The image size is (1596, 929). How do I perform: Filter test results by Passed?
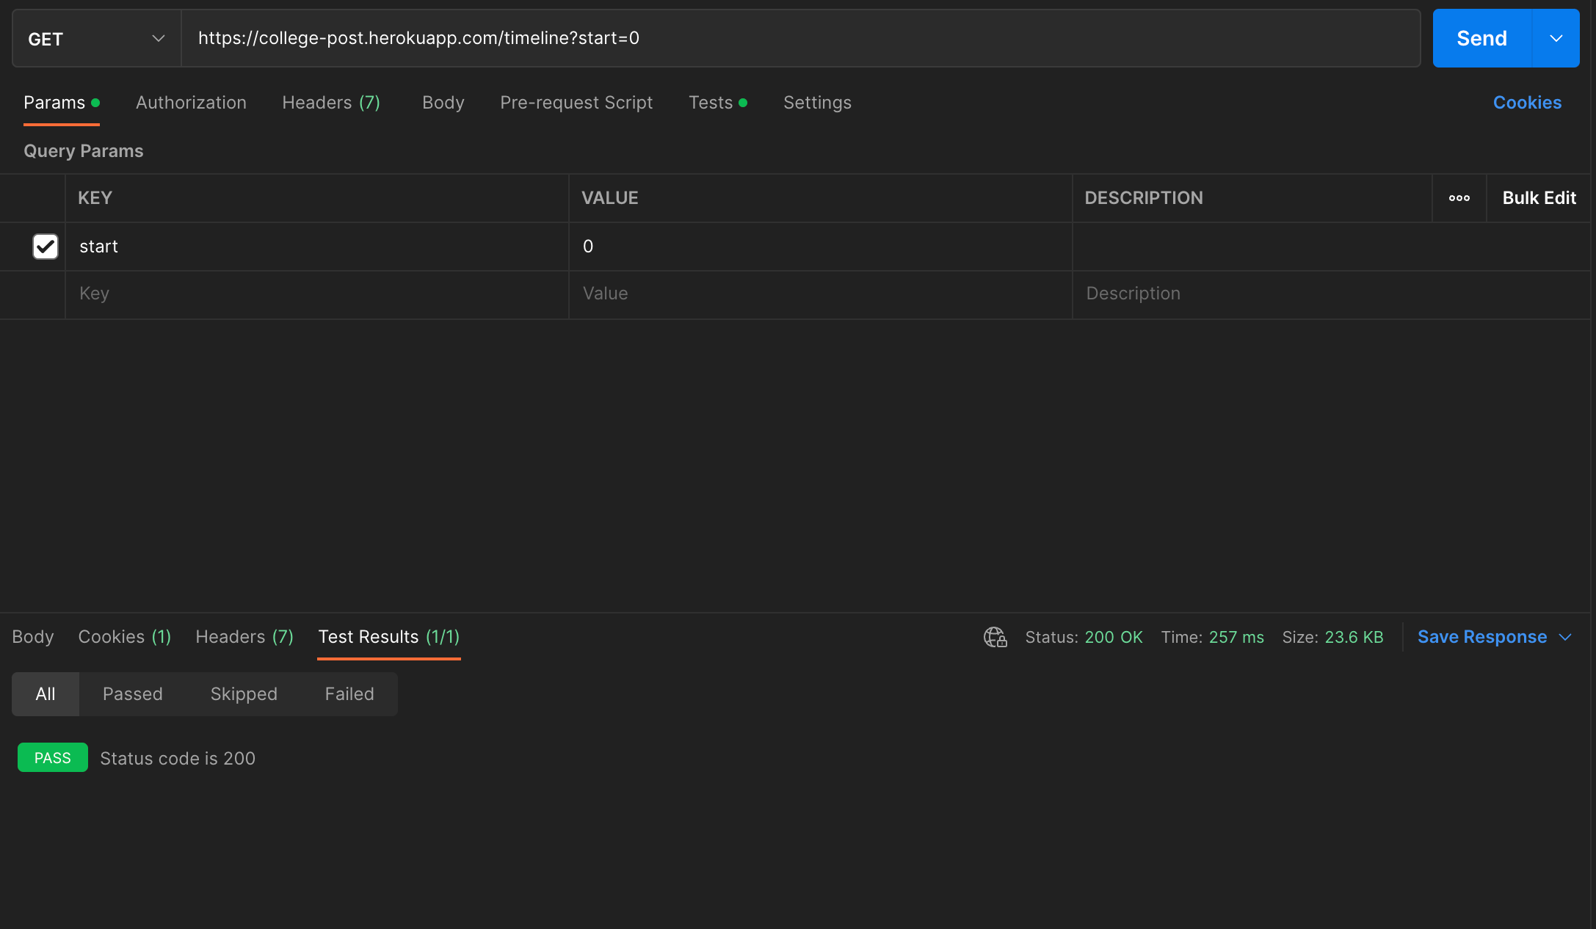point(133,694)
